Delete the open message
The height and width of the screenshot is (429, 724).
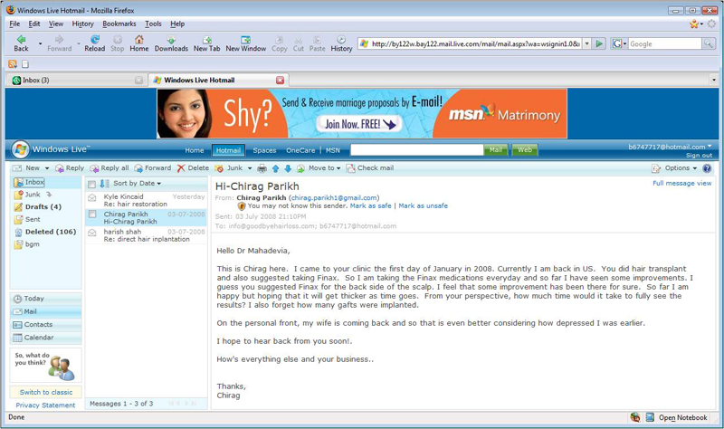click(193, 168)
